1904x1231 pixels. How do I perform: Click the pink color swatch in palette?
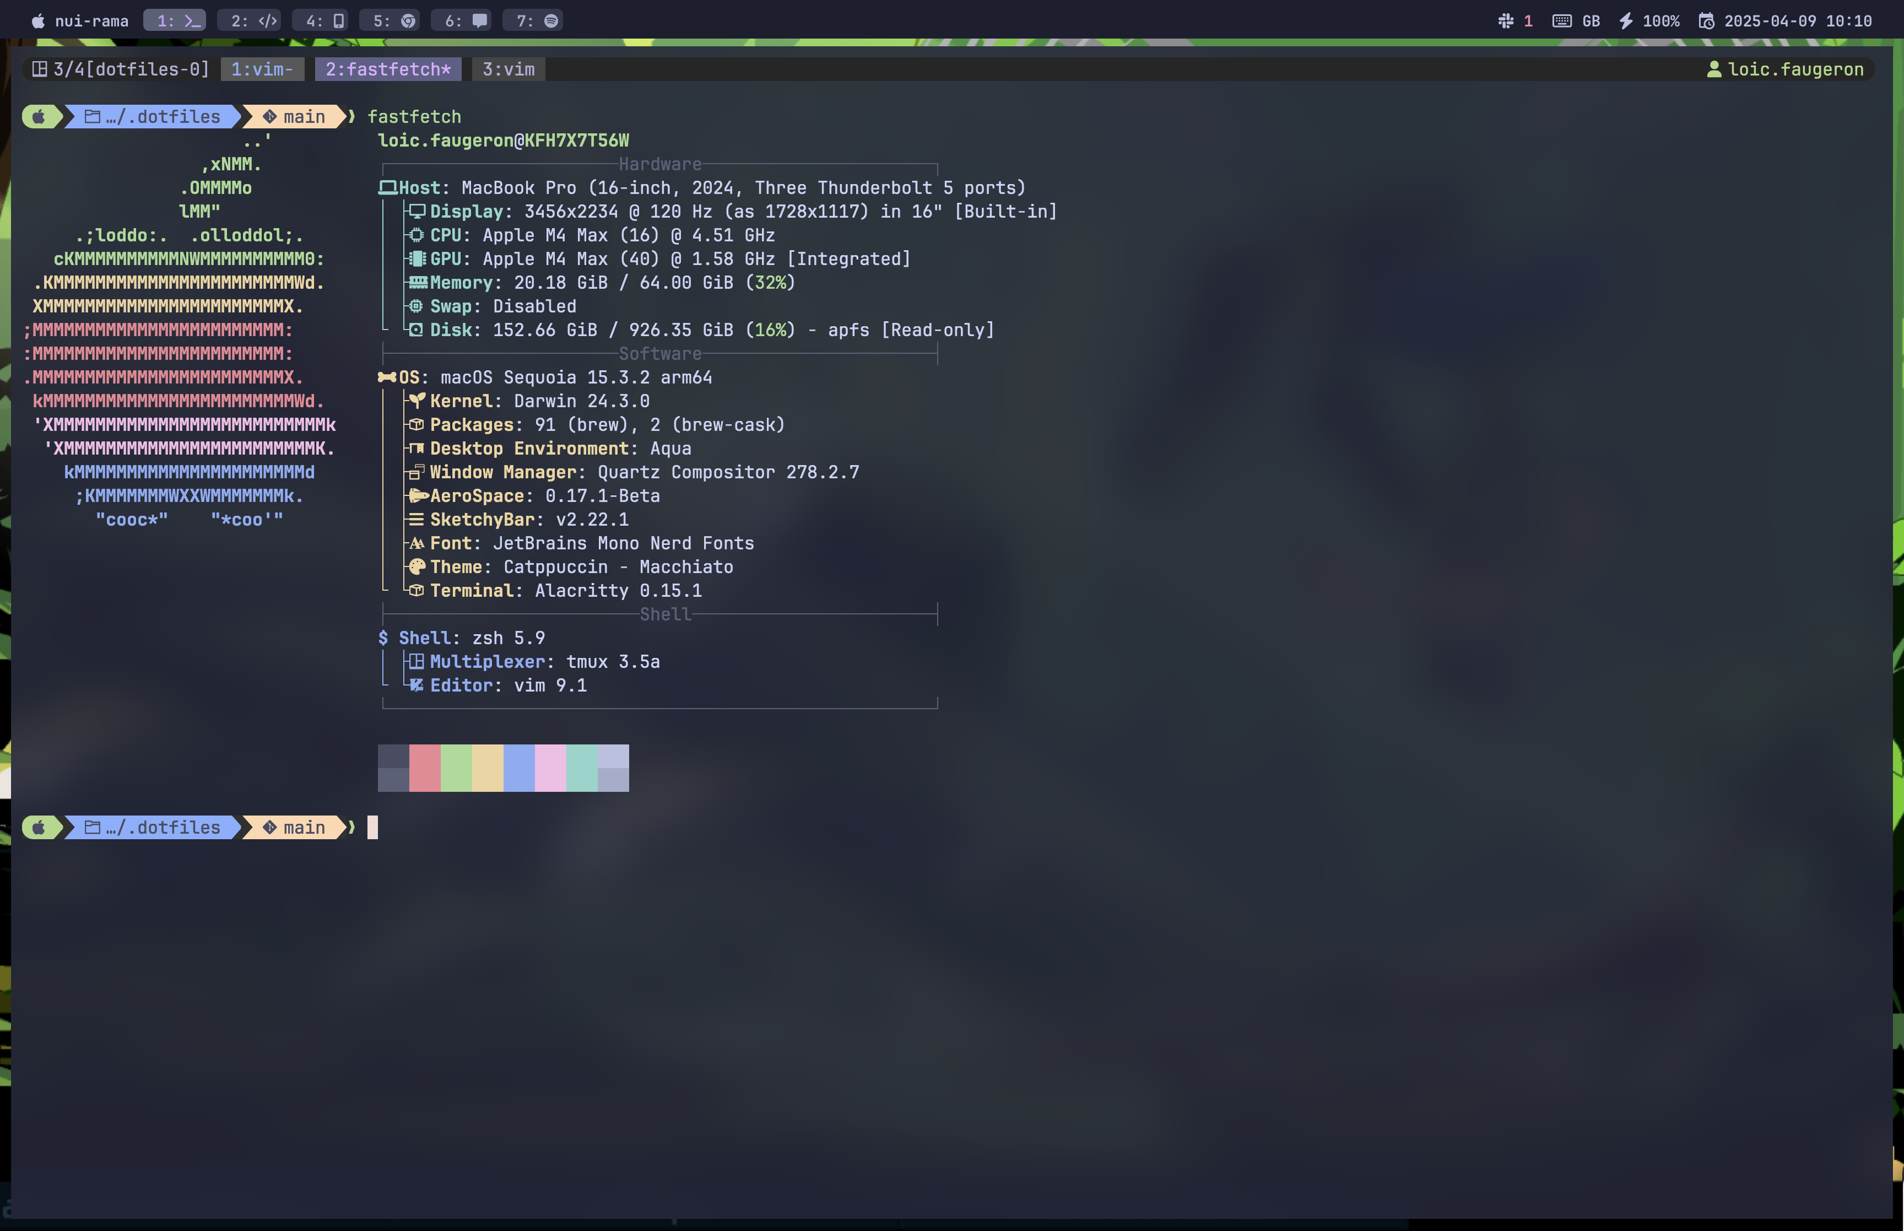550,768
